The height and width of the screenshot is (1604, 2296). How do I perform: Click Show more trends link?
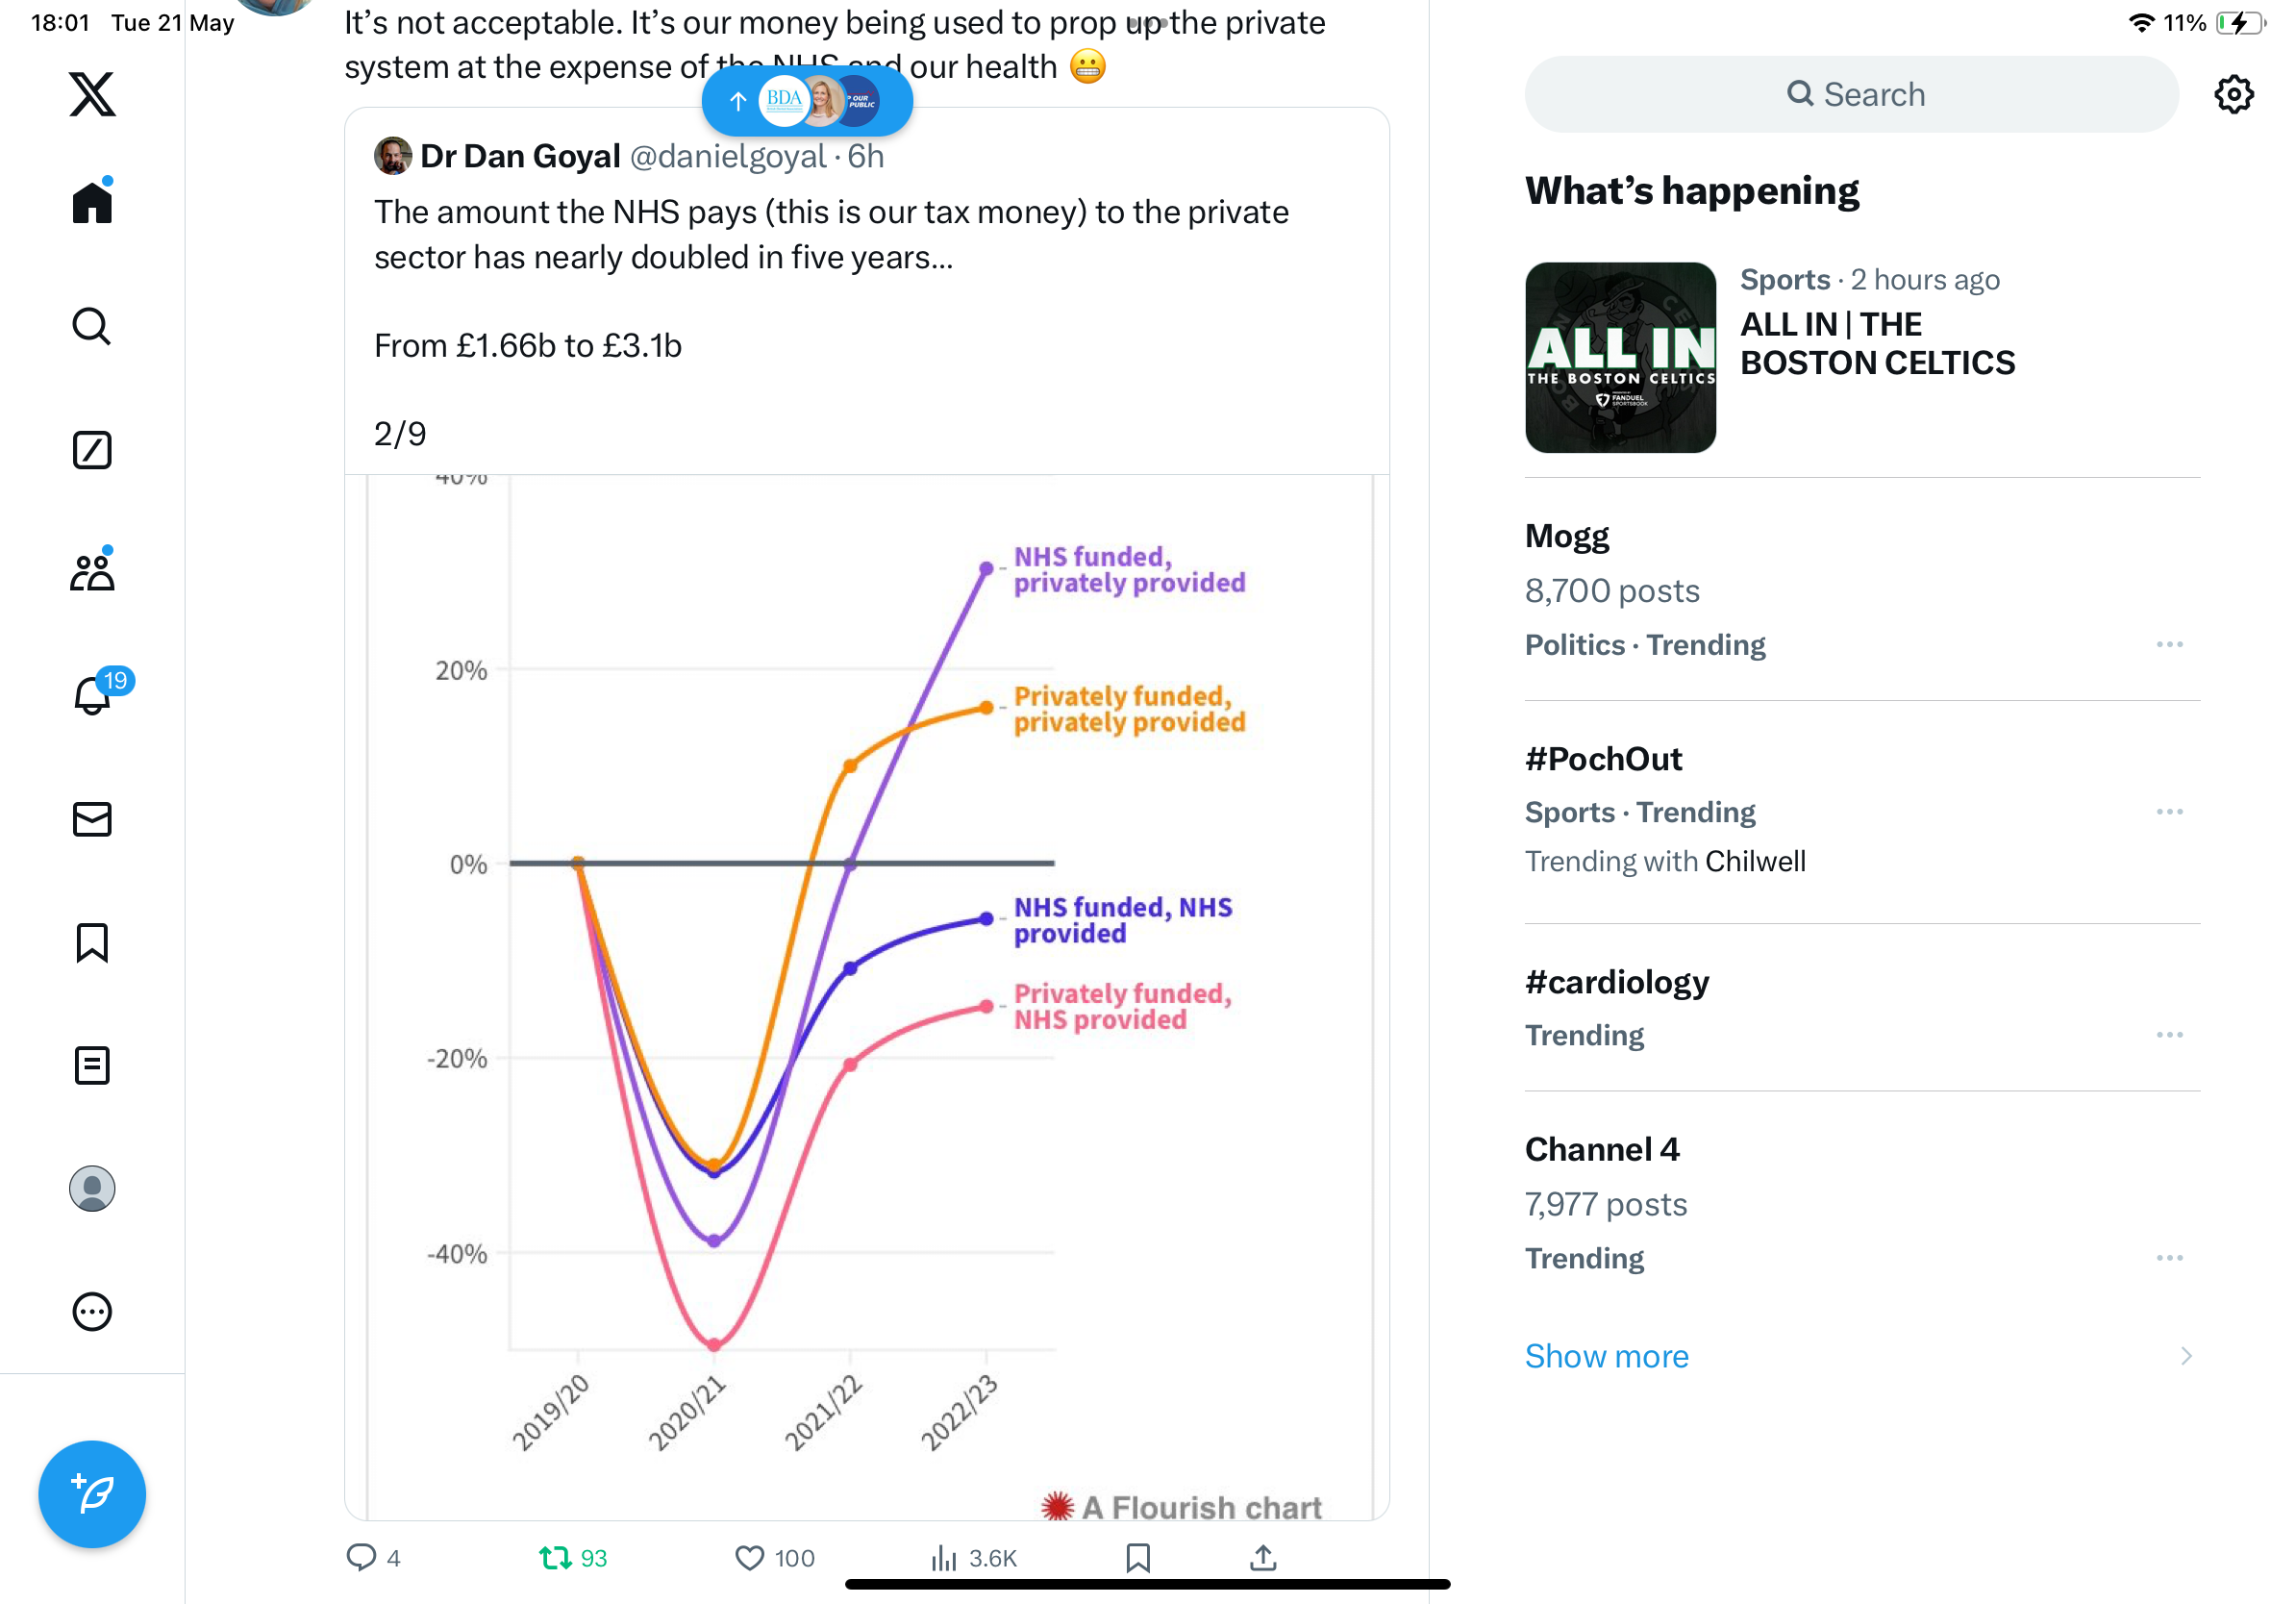click(1606, 1356)
